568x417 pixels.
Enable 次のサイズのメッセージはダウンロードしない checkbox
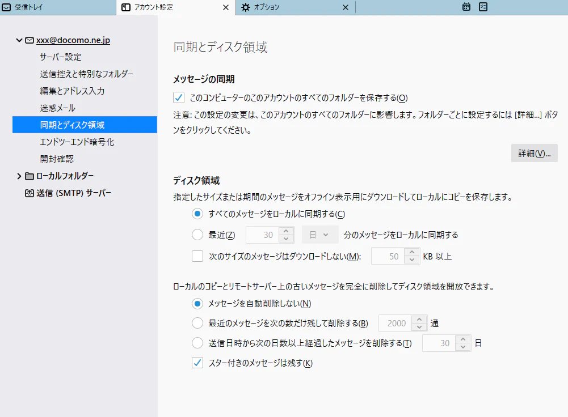pyautogui.click(x=197, y=256)
